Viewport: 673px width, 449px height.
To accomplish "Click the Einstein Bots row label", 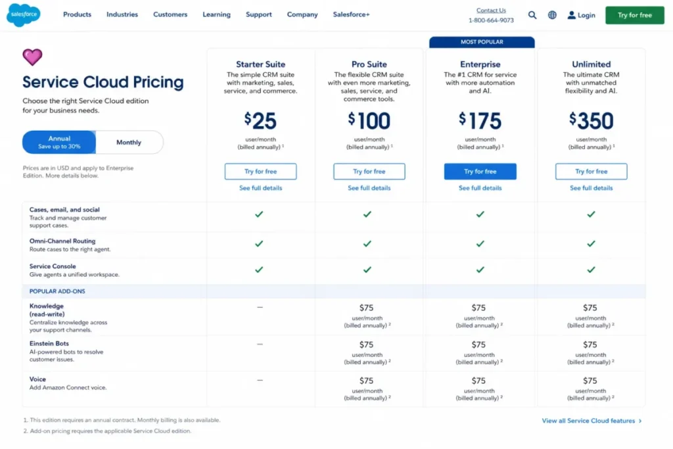I will [49, 343].
